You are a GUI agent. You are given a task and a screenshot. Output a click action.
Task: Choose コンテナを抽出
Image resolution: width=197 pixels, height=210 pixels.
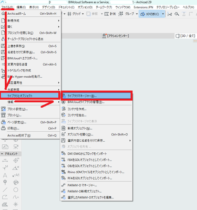coord(96,115)
